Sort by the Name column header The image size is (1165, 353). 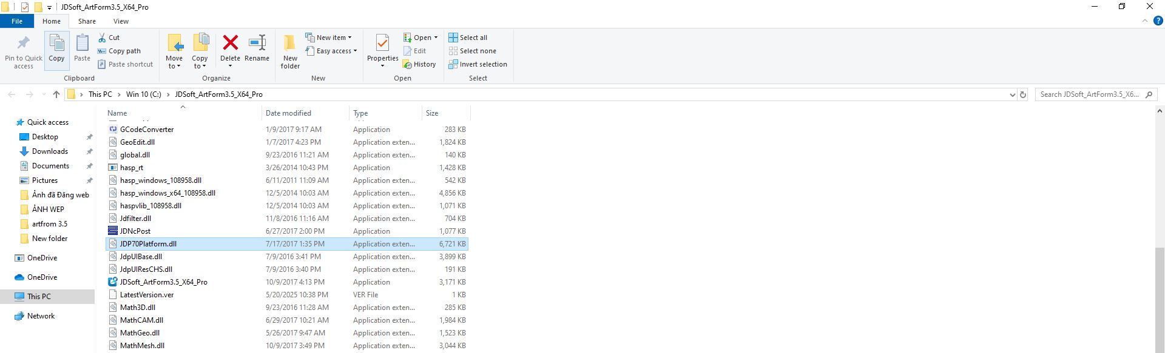pos(183,113)
